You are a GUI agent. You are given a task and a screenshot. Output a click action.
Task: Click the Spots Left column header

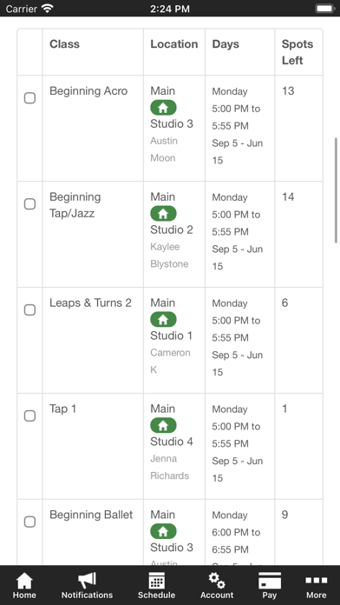click(x=297, y=52)
